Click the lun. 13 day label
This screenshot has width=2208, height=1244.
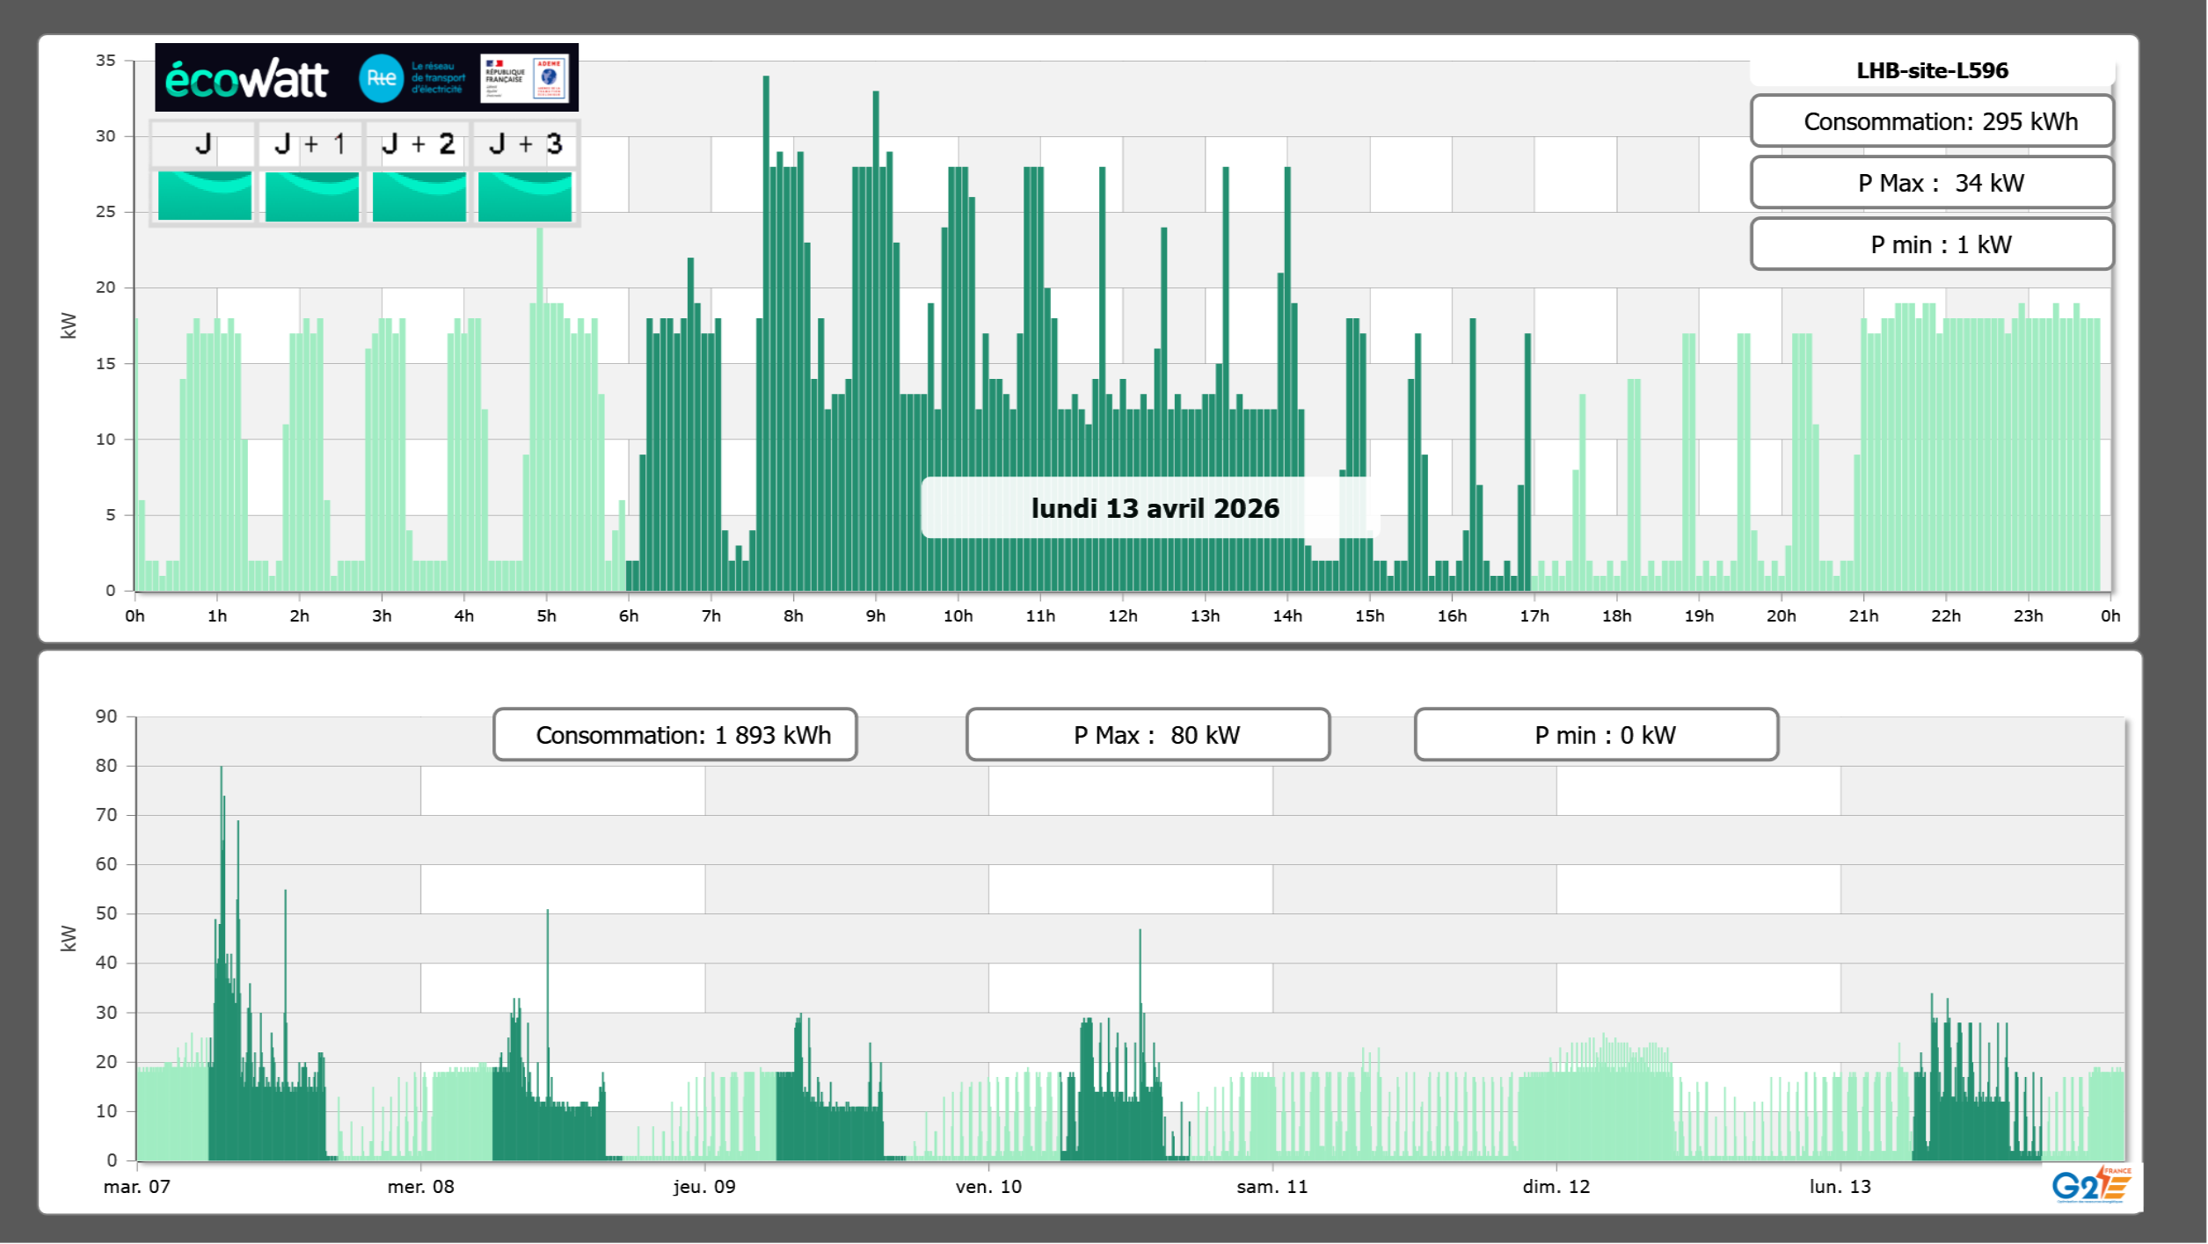coord(1840,1187)
